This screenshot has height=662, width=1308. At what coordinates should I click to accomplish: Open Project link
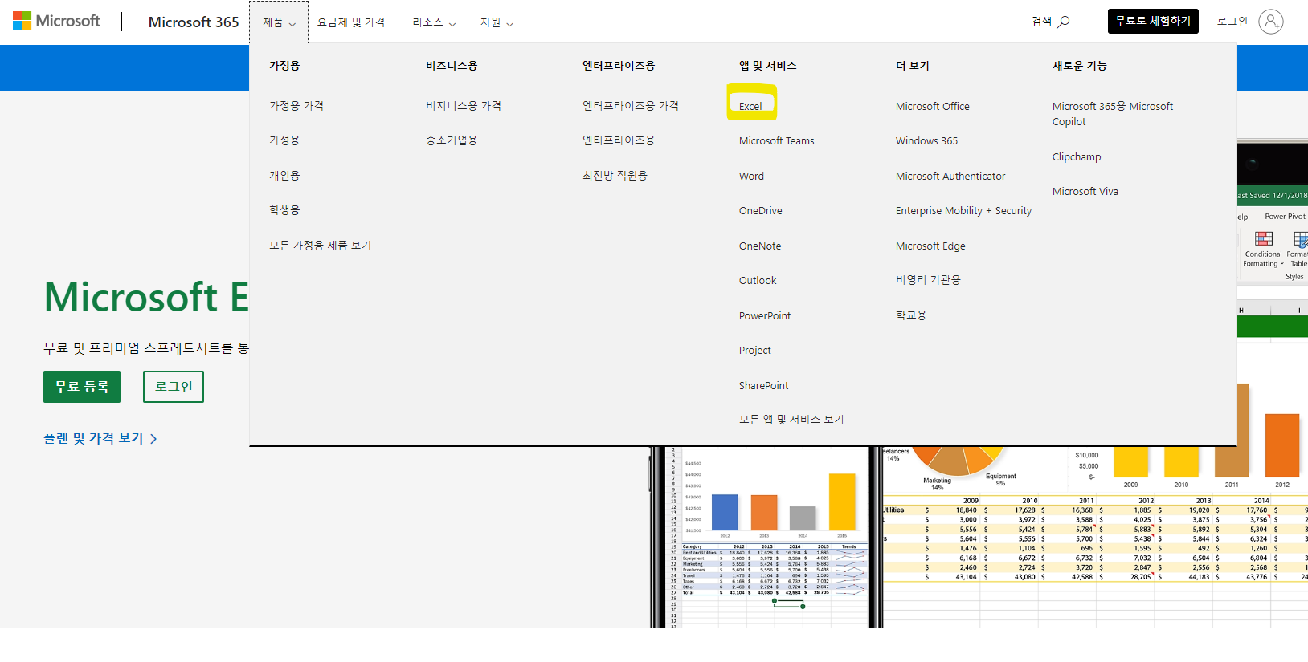(x=755, y=351)
